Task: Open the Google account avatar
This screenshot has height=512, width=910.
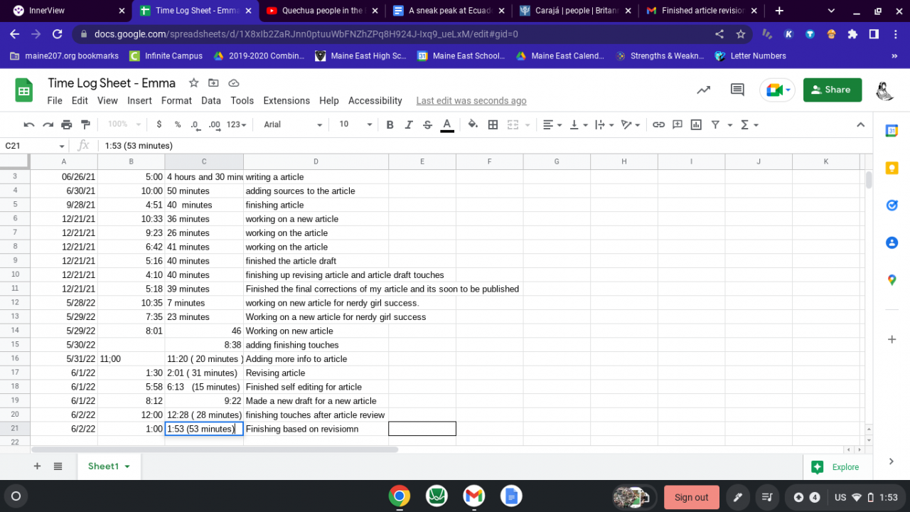Action: tap(884, 90)
